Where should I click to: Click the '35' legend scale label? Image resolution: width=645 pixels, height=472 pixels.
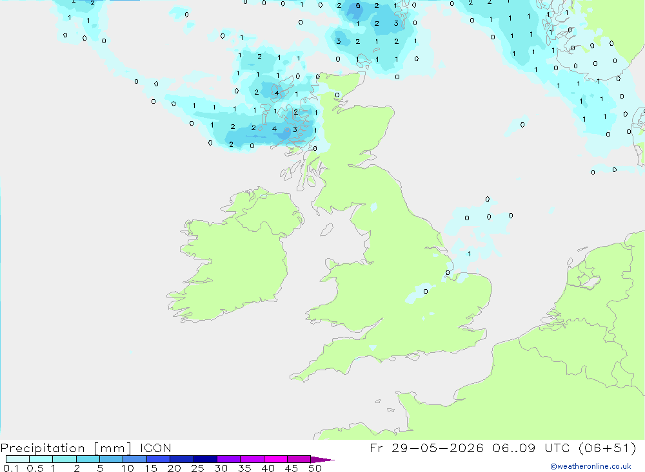point(244,468)
